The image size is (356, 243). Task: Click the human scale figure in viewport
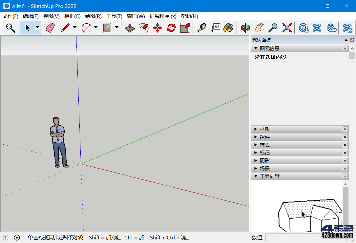(59, 142)
